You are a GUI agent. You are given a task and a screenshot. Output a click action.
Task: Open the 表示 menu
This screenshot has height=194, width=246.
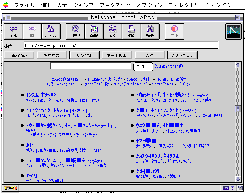pos(62,5)
